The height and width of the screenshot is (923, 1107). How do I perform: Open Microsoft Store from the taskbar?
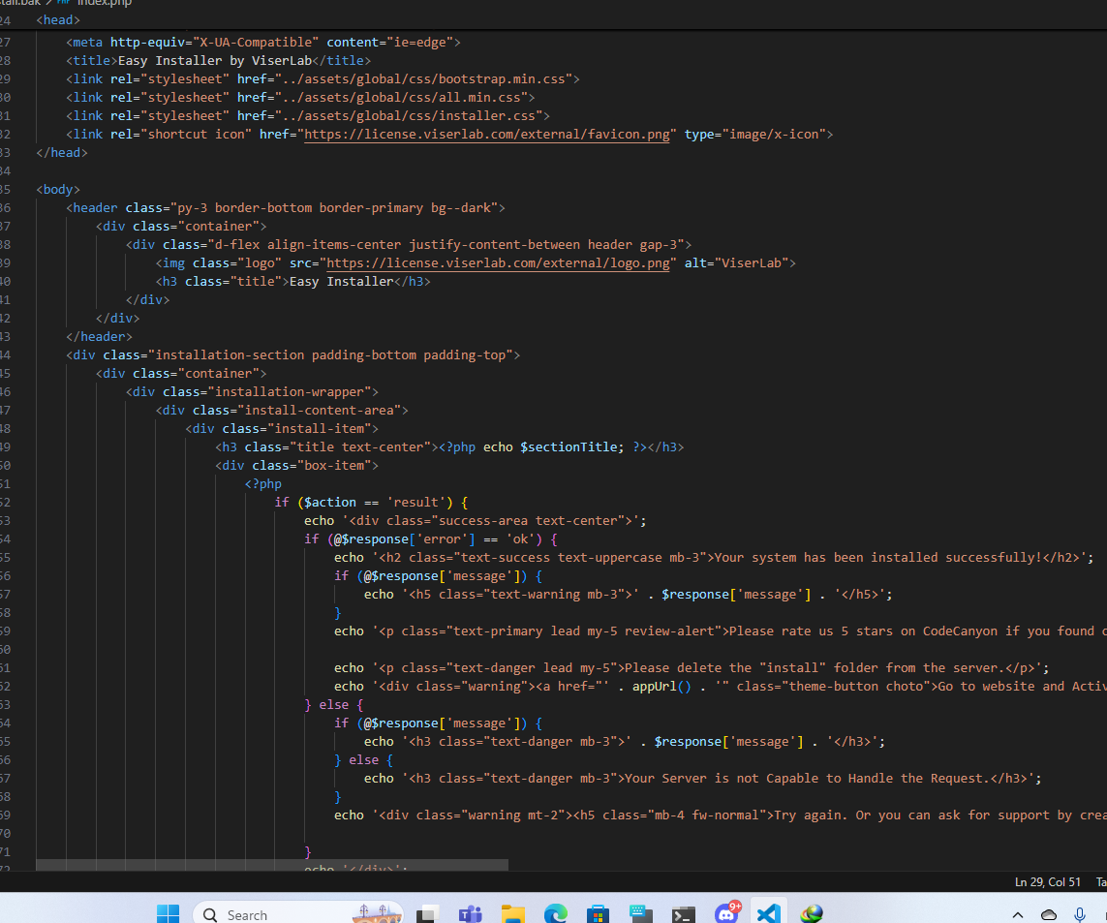click(598, 913)
